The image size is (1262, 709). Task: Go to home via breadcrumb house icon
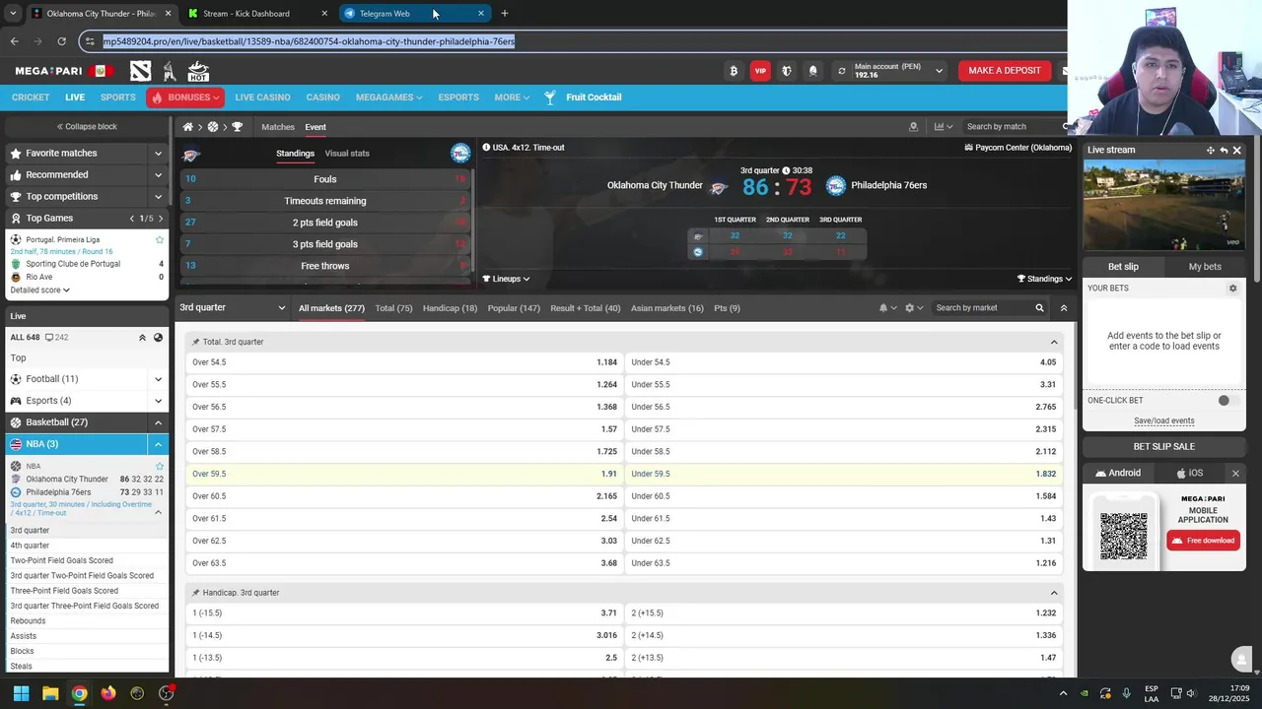pyautogui.click(x=187, y=127)
